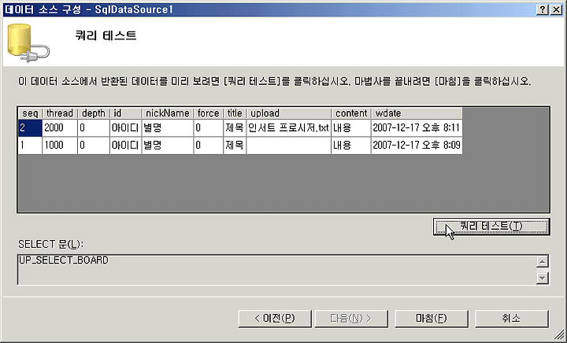Go back with the 이전(P) button
The image size is (567, 343).
coord(275,319)
